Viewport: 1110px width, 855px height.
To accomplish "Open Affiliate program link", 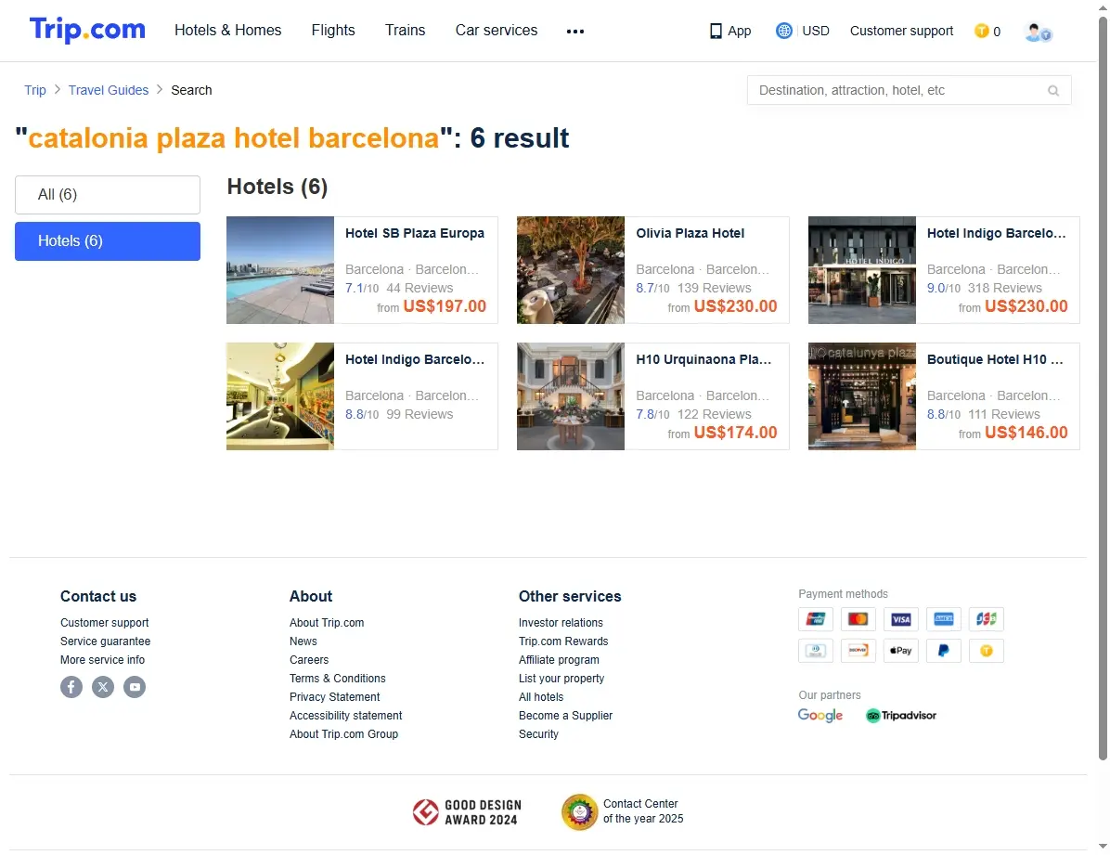I will coord(560,660).
